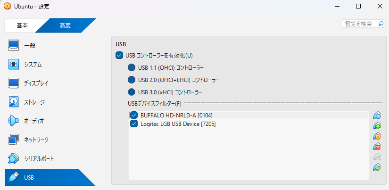This screenshot has width=389, height=190.
Task: Move selected USB filter down
Action: [x=377, y=167]
